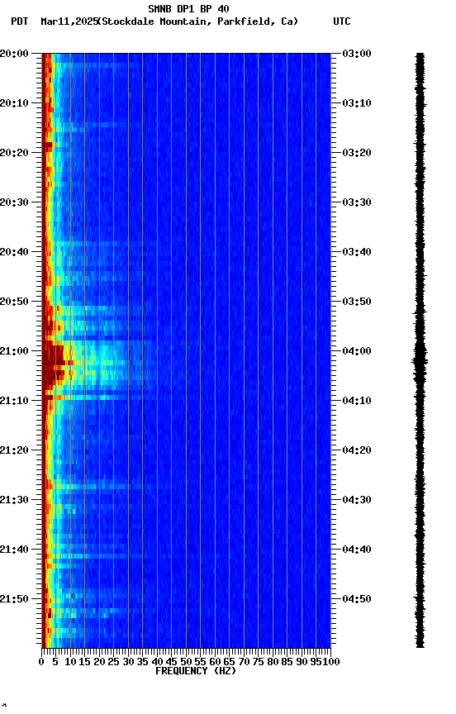Click the 04:50 UTC time label
456x714 pixels.
coord(357,600)
